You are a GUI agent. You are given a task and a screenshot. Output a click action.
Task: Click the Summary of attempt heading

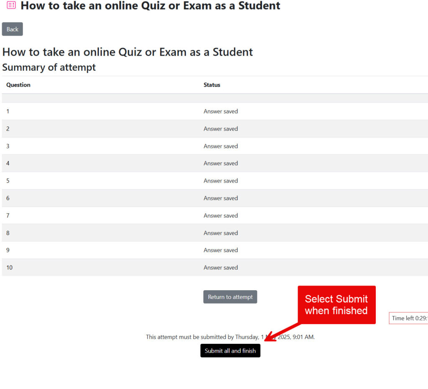[49, 67]
